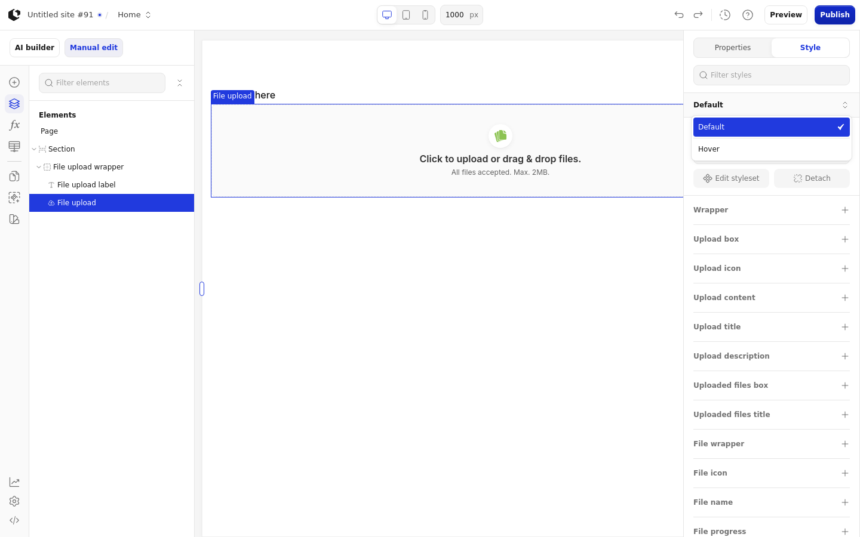860x537 pixels.
Task: Click the undo arrow icon
Action: click(x=679, y=15)
